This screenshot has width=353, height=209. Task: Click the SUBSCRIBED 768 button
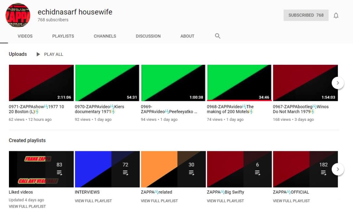click(x=306, y=15)
